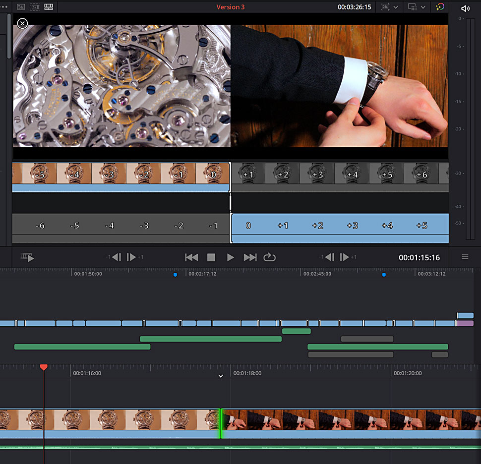
Task: Toggle loop playback
Action: [x=269, y=257]
